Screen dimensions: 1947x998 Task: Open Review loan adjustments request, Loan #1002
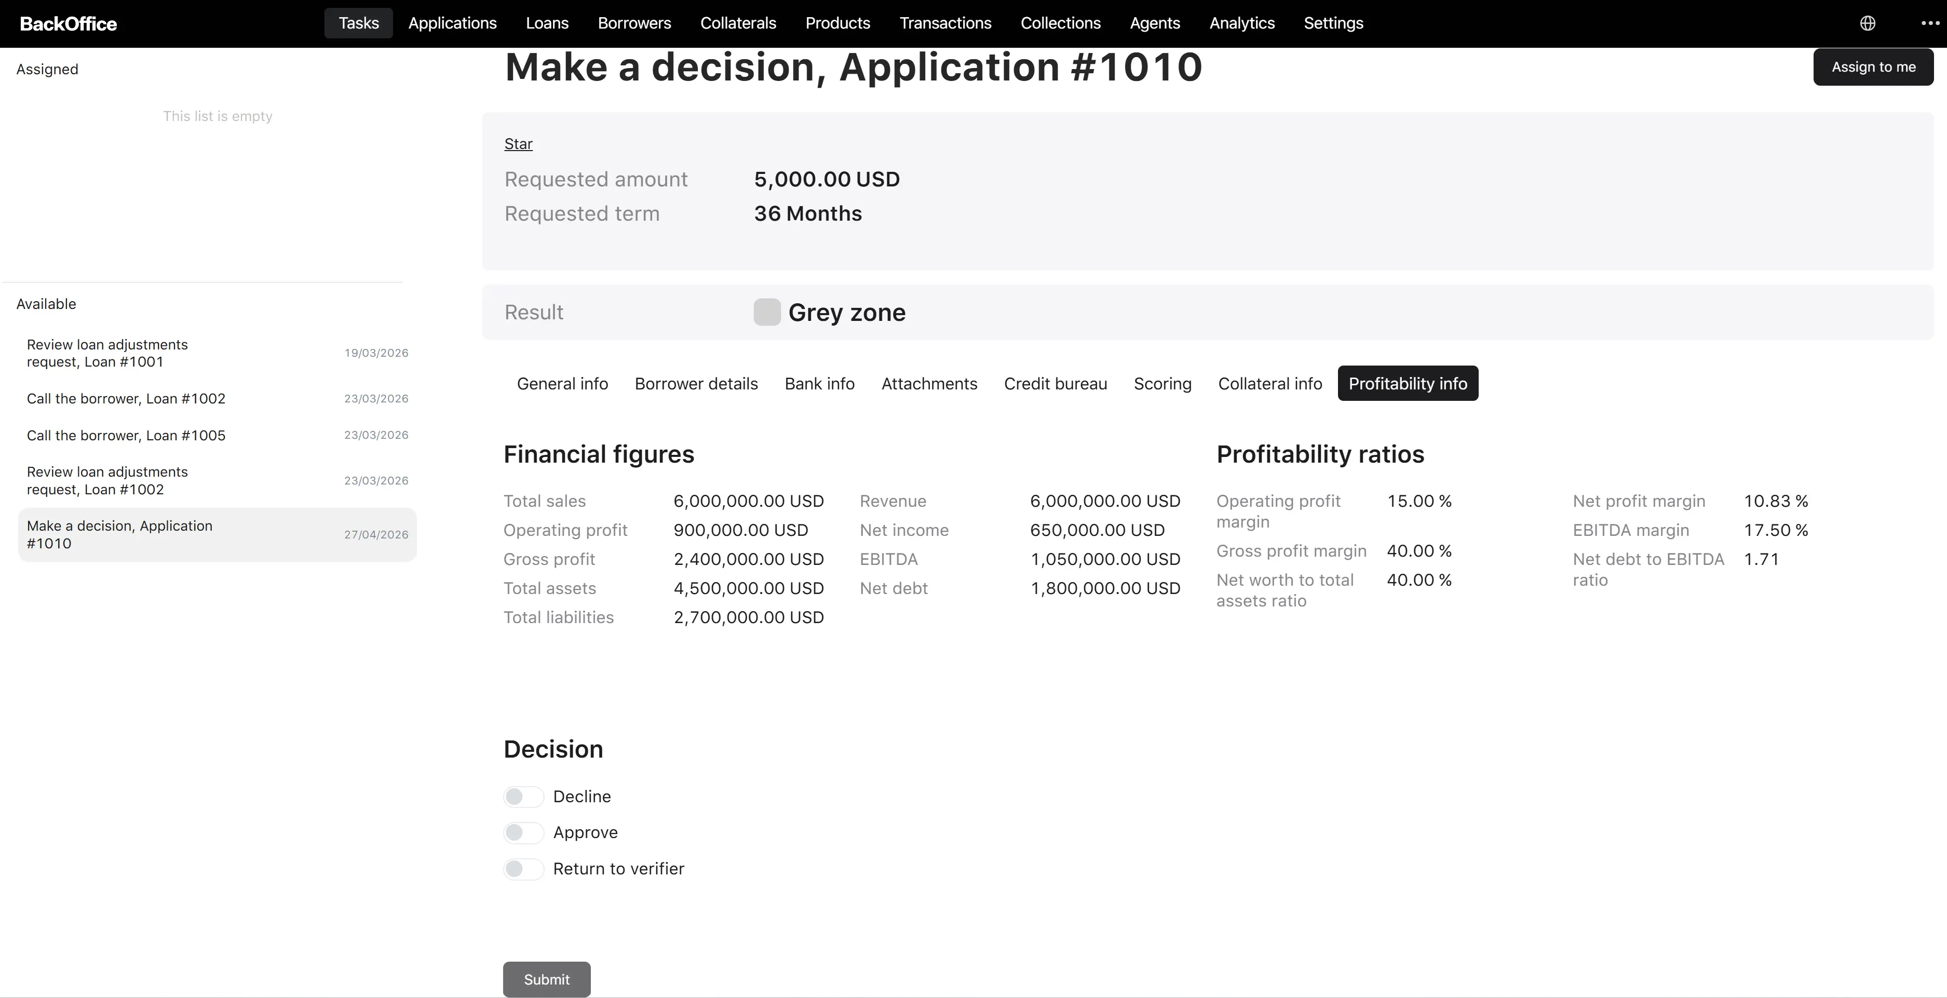click(x=217, y=481)
